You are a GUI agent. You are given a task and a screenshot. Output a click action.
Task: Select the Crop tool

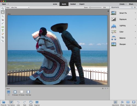3,37
